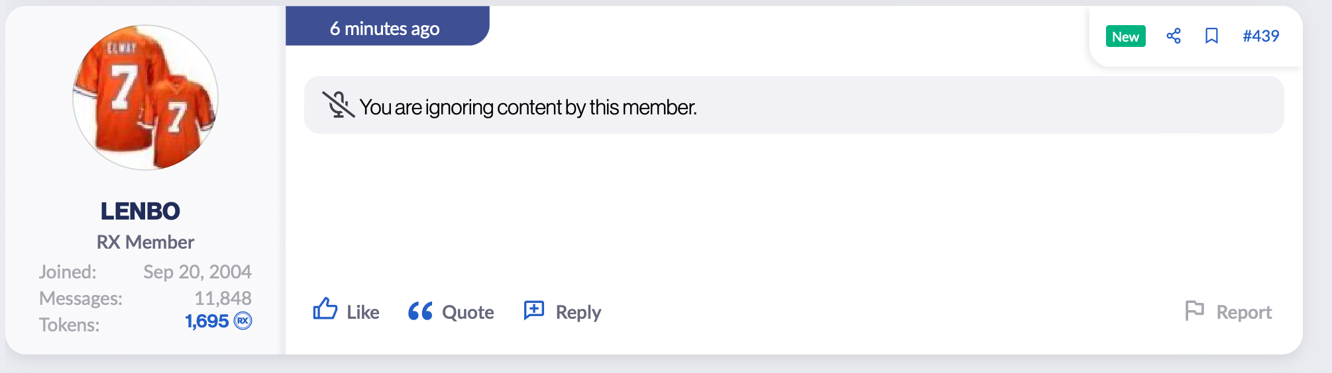Click the share post icon
Viewport: 1332px width, 373px height.
1174,36
